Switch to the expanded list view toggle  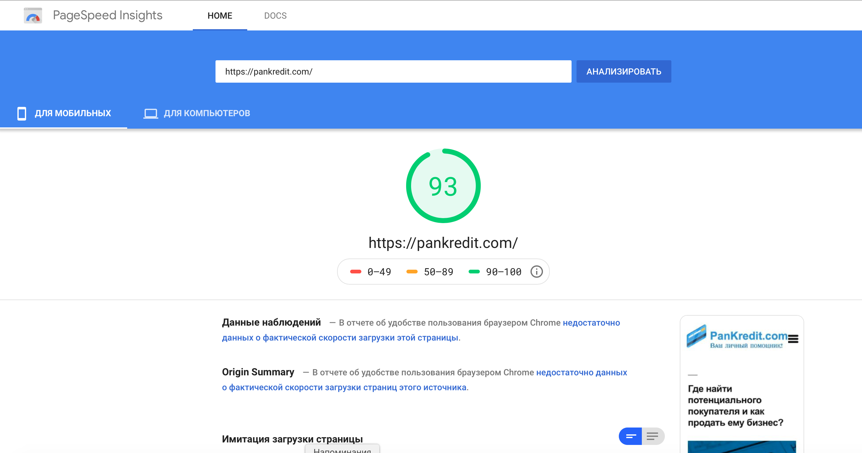652,436
